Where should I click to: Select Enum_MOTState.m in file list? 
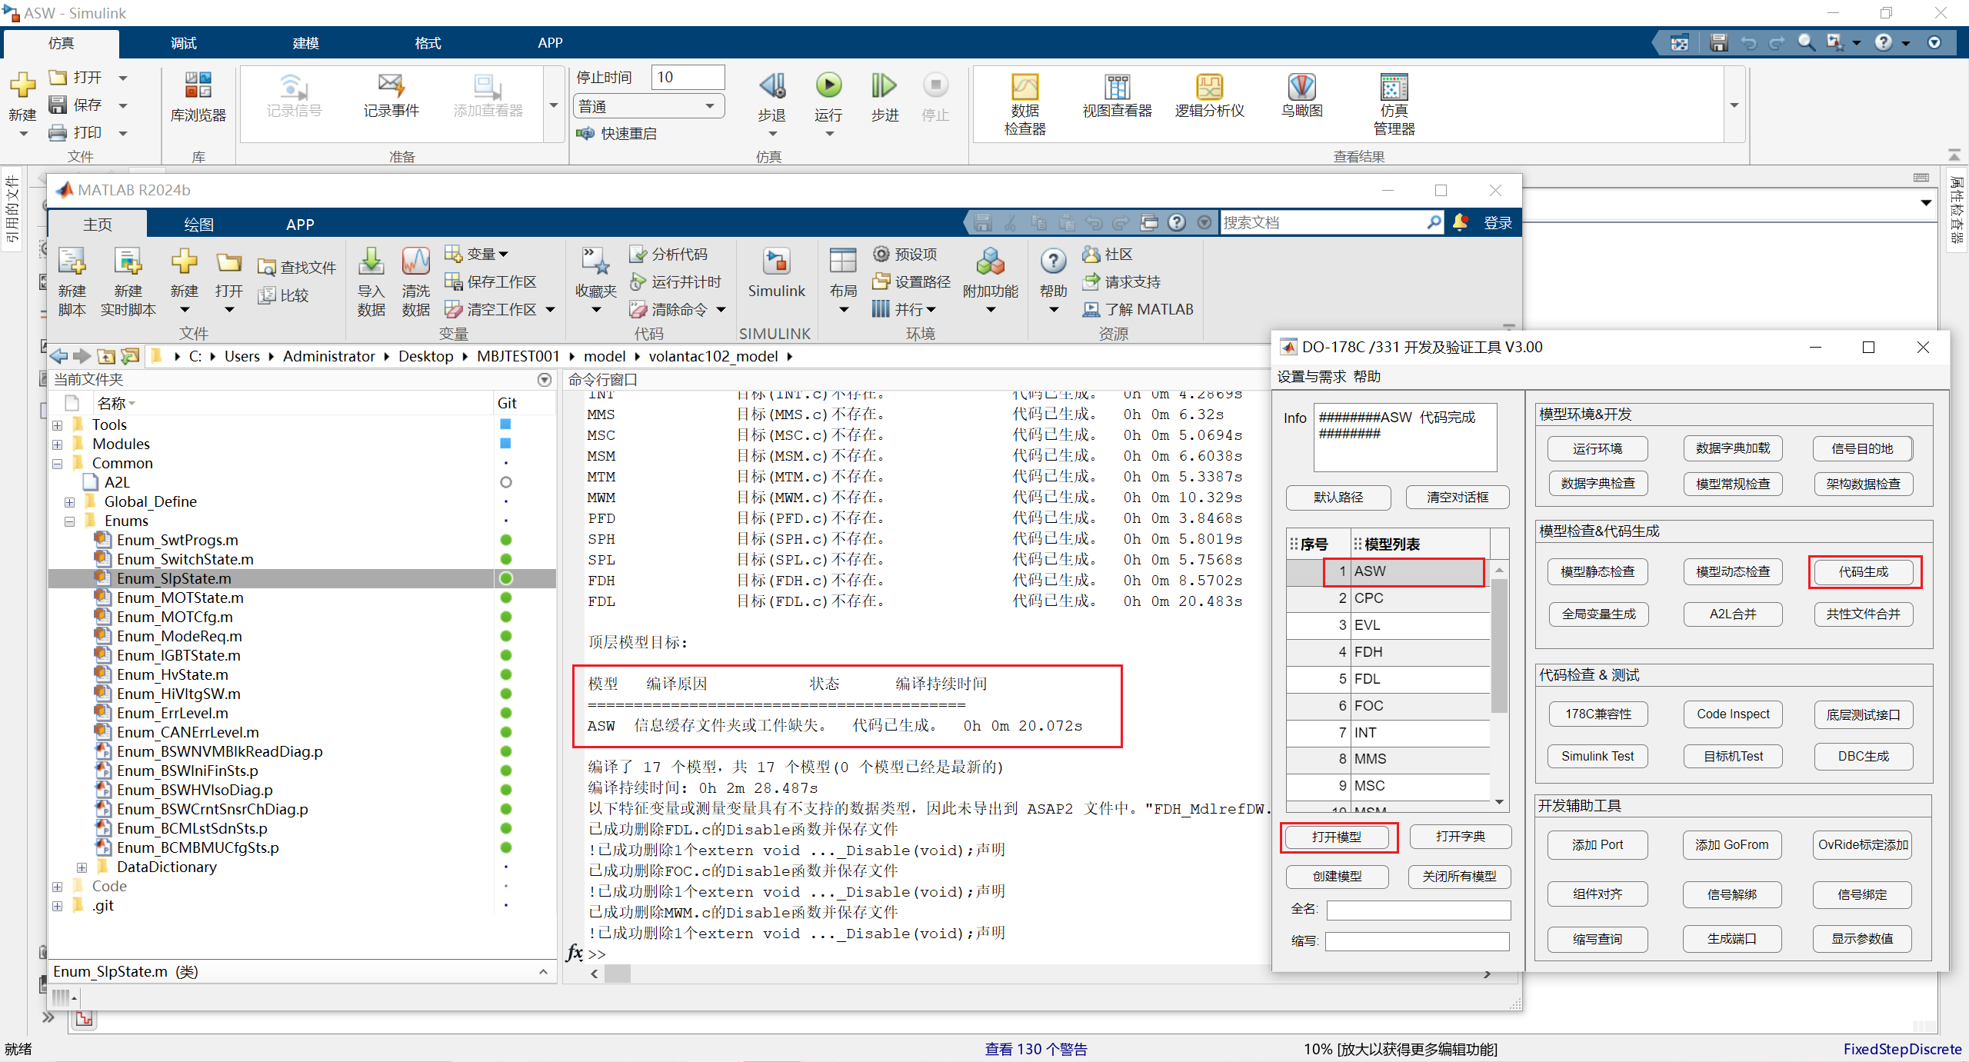click(x=180, y=598)
